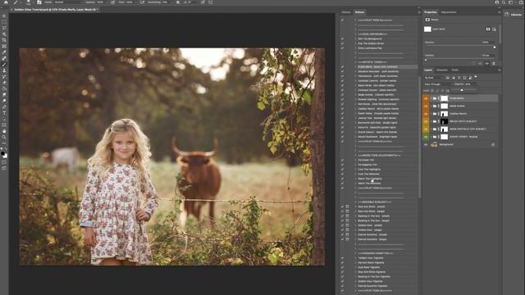Filter layers by type layer icon

pyautogui.click(x=459, y=77)
